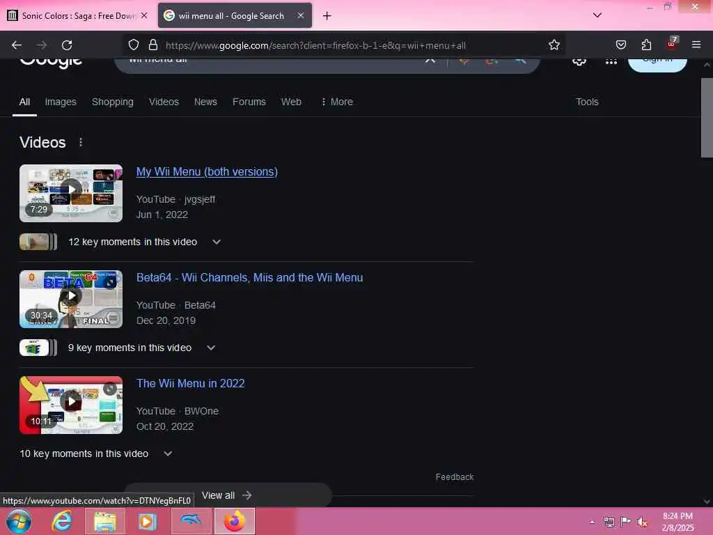Select the Firefox taskbar button
Screen dimensions: 713x535
tap(235, 521)
